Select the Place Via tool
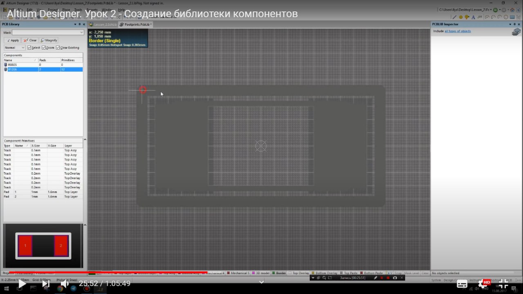This screenshot has width=523, height=294. coord(467,17)
